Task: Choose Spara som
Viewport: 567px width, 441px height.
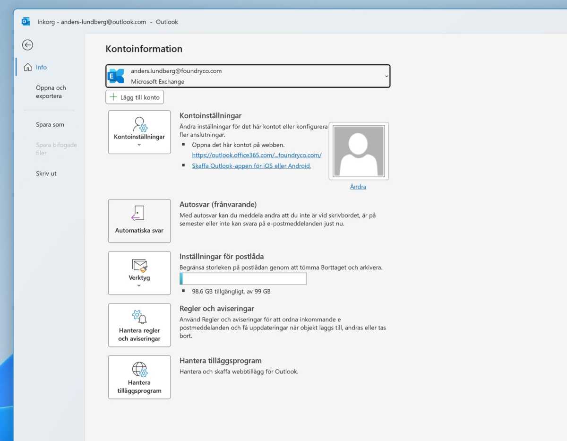Action: click(x=50, y=125)
